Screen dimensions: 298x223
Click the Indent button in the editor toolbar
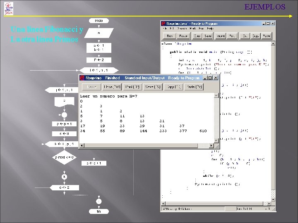click(221, 36)
